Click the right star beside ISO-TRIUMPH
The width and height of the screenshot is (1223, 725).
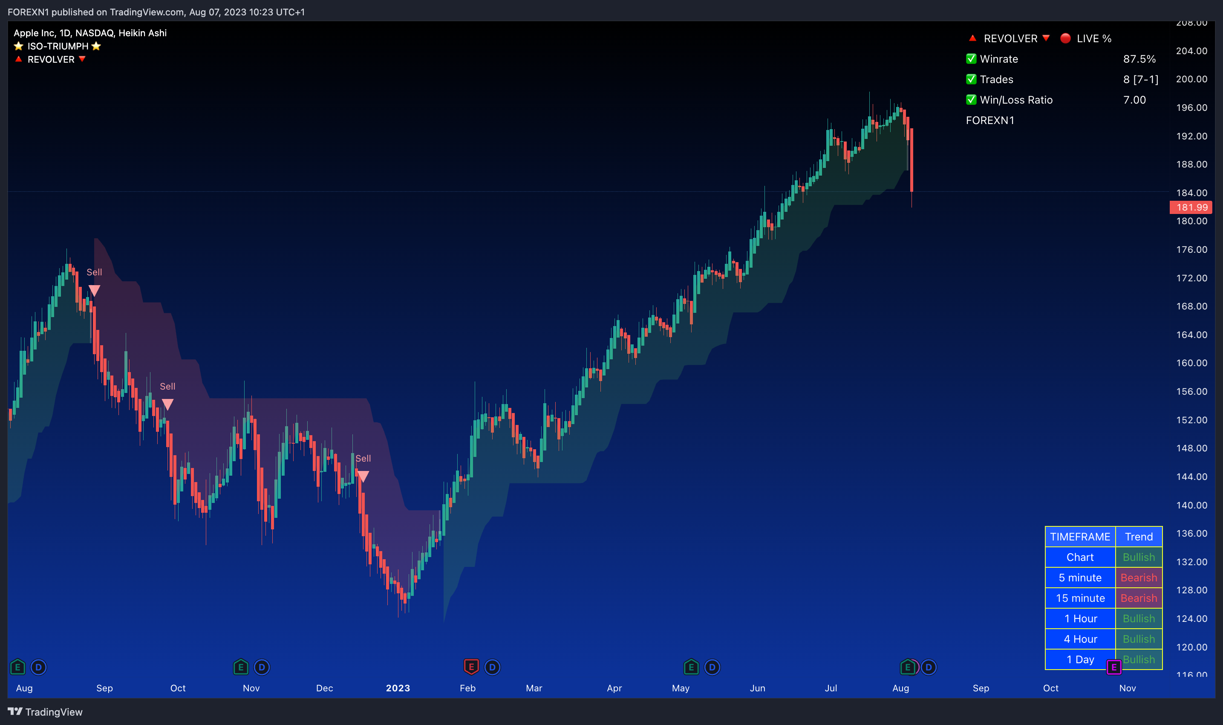click(96, 46)
